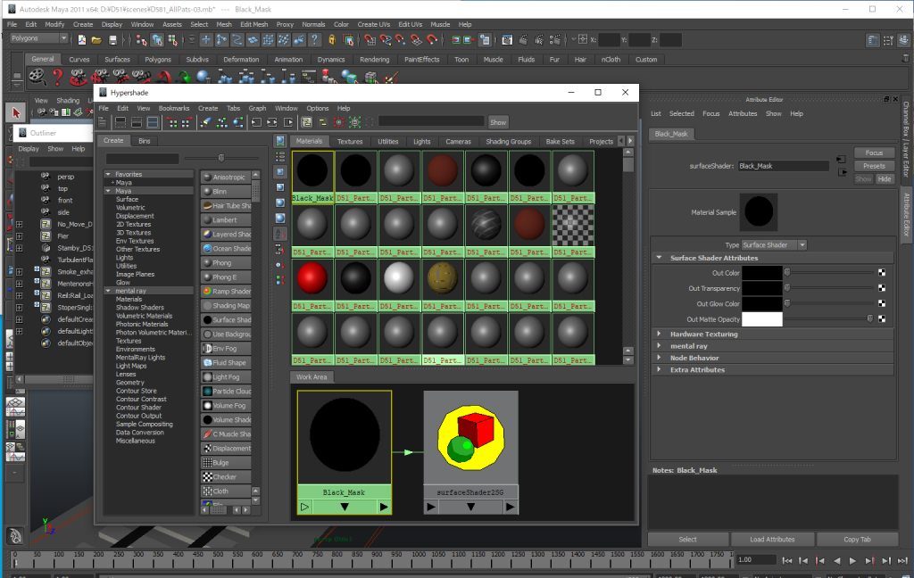Play the timeline forward
The image size is (914, 578).
852,560
